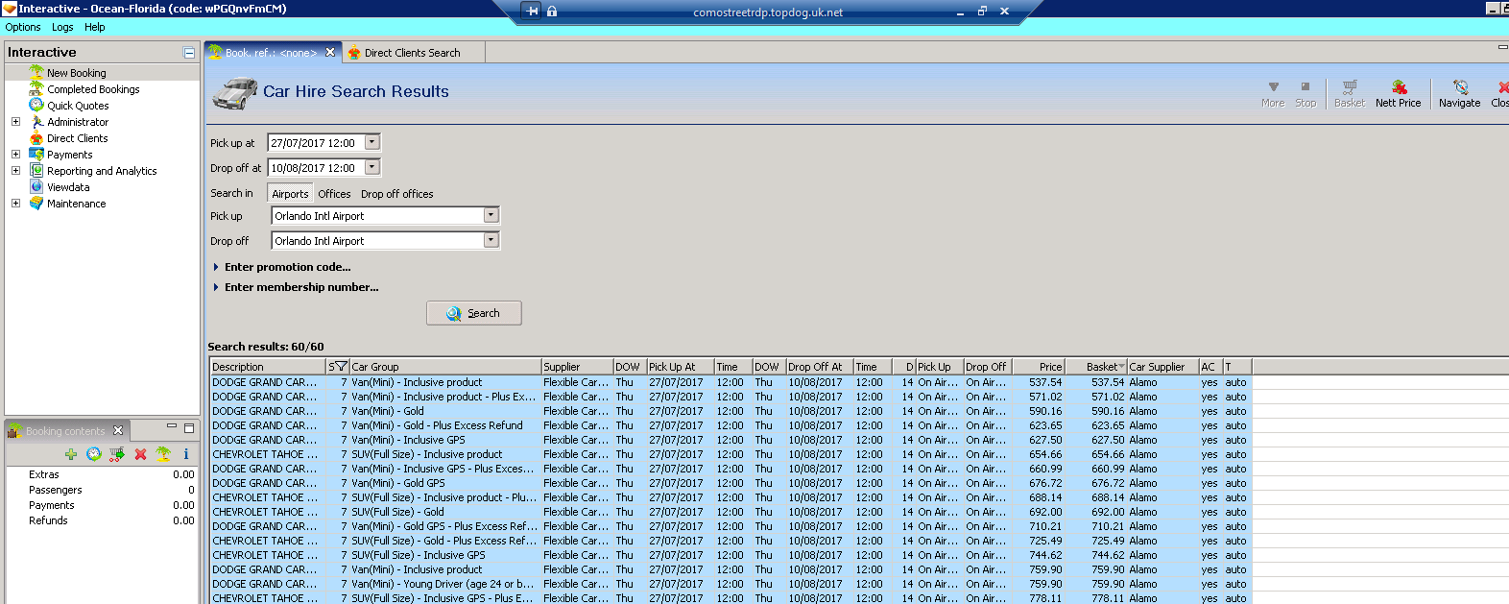Open the Help menu
This screenshot has height=604, width=1509.
(x=94, y=27)
